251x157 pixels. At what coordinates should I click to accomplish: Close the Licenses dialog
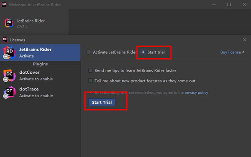point(245,40)
